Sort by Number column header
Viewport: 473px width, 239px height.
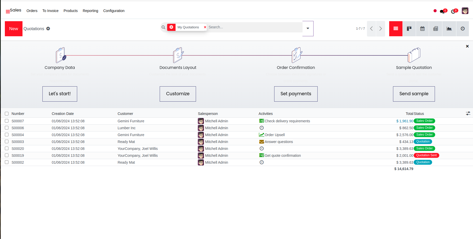coord(18,114)
